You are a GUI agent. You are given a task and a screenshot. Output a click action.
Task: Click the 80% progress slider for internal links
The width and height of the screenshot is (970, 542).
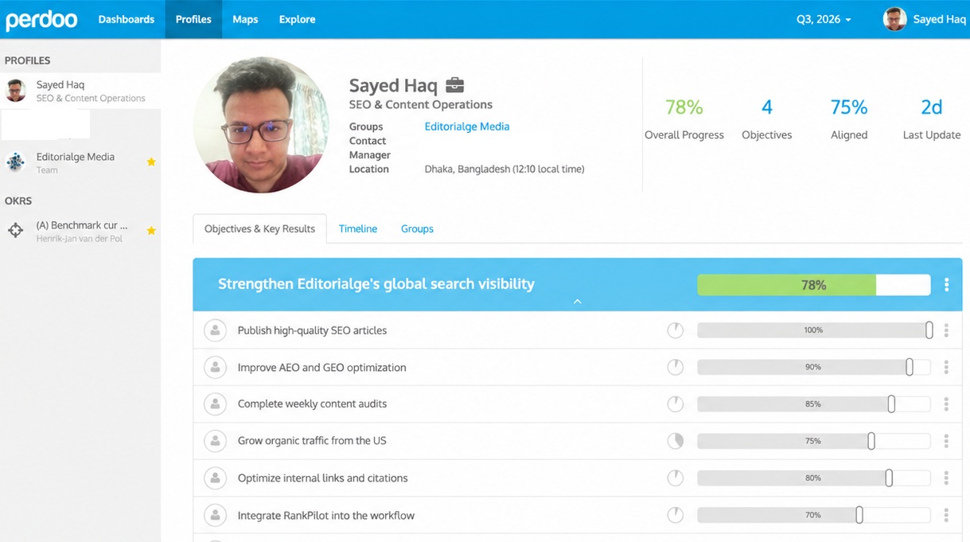click(x=813, y=478)
